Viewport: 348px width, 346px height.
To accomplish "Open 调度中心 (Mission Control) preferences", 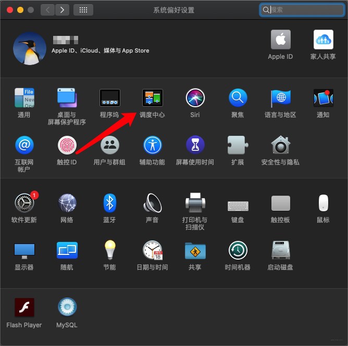I will 153,98.
